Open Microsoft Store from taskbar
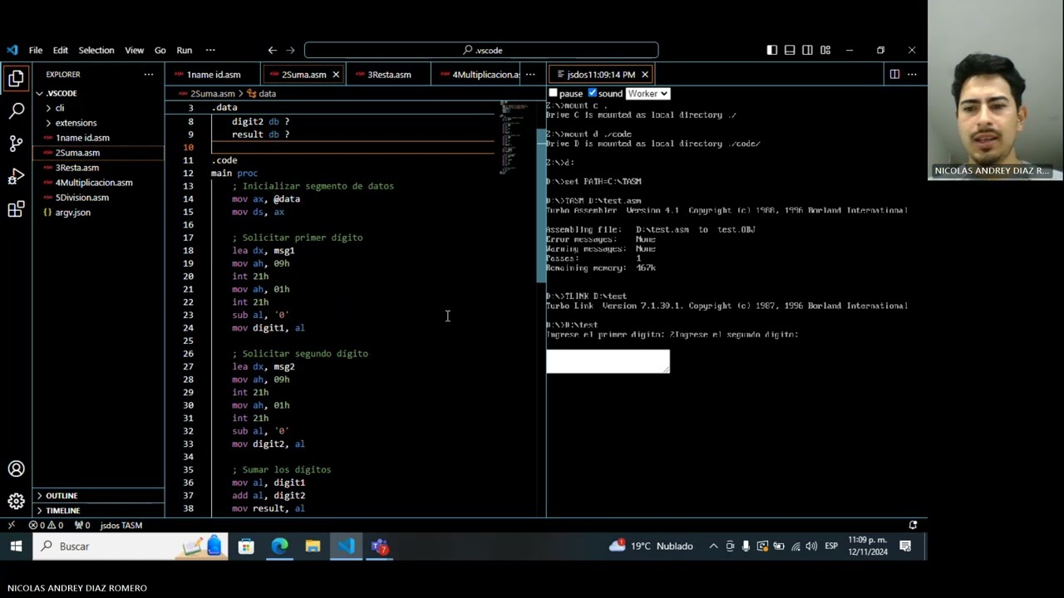This screenshot has width=1064, height=598. tap(246, 546)
